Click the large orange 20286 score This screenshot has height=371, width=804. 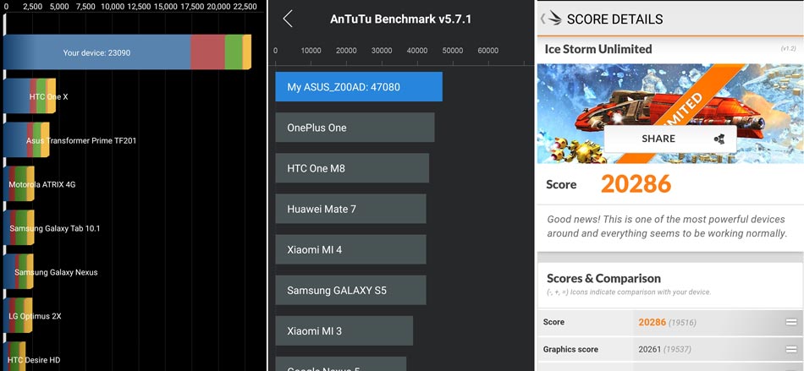636,184
